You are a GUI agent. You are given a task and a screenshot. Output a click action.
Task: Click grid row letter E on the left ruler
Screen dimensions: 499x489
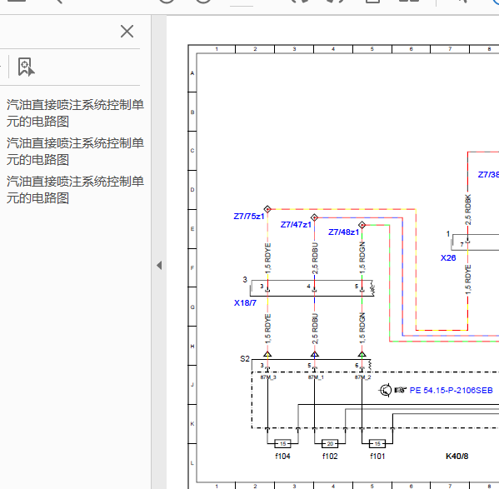pyautogui.click(x=192, y=229)
